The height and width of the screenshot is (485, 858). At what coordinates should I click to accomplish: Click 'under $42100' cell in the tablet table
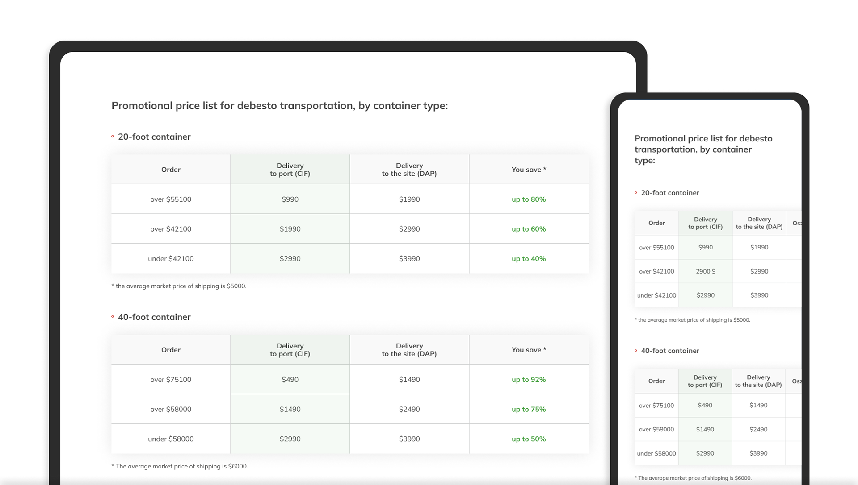171,259
